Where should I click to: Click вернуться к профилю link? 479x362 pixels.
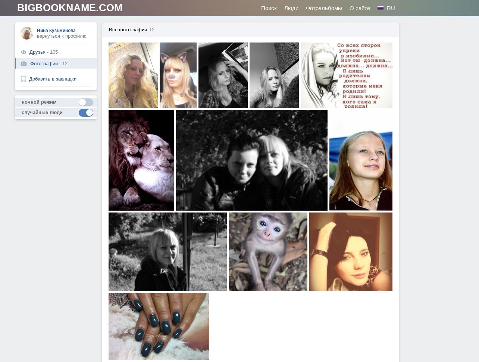pos(62,36)
